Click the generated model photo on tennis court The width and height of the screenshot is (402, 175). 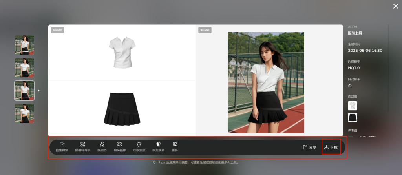pos(266,82)
